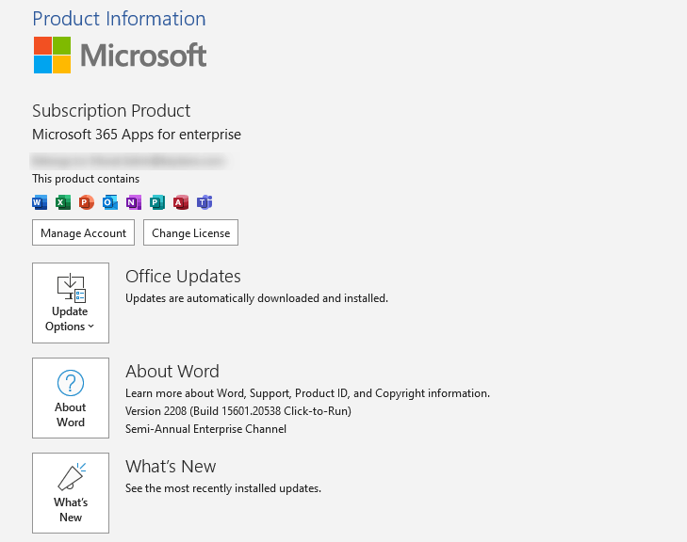The height and width of the screenshot is (542, 687).
Task: Click 'See the most recently installed updates' text
Action: click(223, 488)
